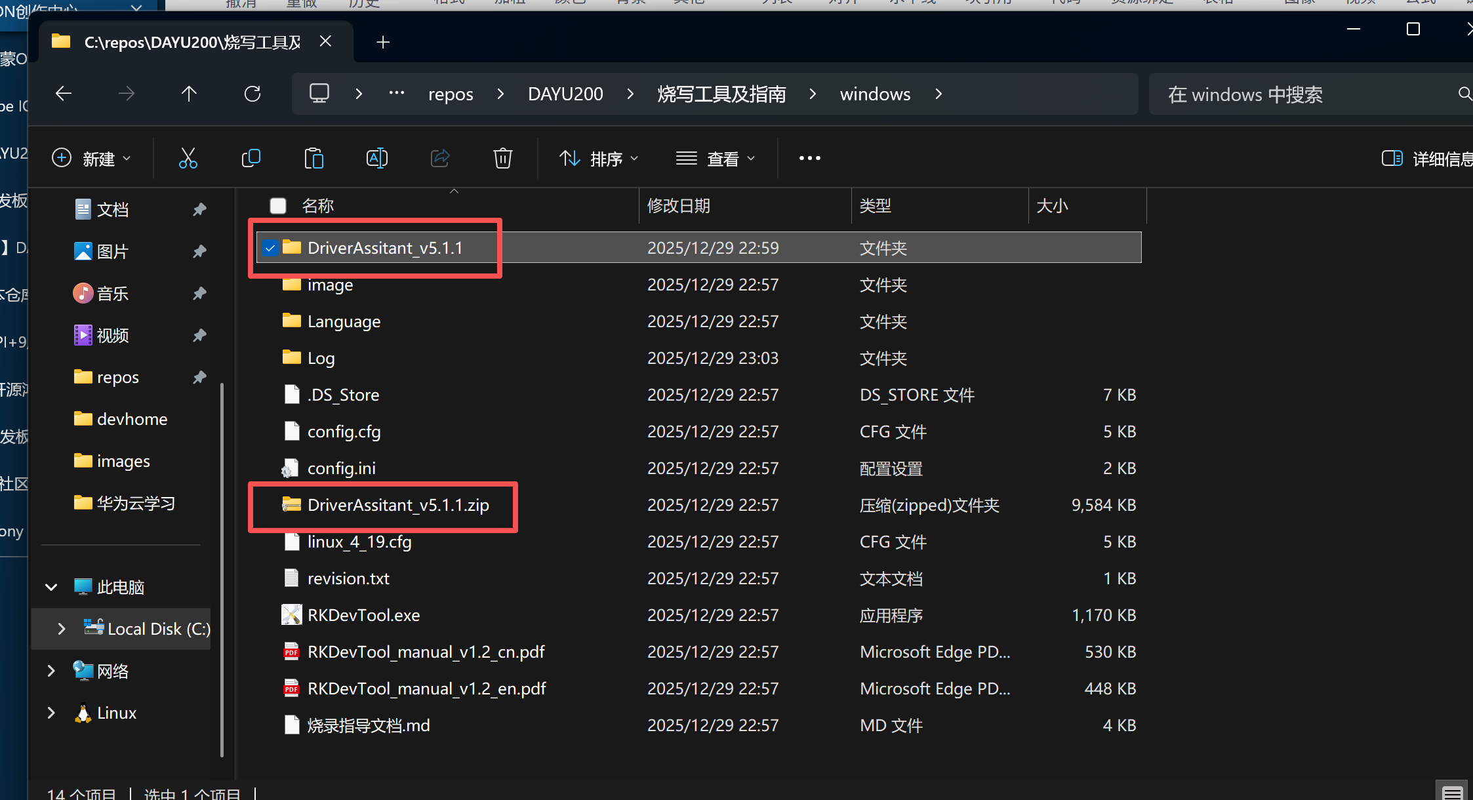The image size is (1473, 800).
Task: Go up one folder level
Action: tap(189, 94)
